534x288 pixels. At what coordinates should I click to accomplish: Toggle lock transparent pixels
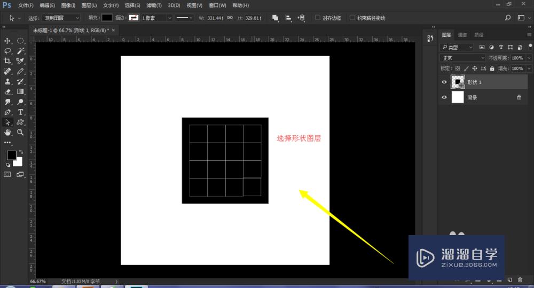(458, 68)
